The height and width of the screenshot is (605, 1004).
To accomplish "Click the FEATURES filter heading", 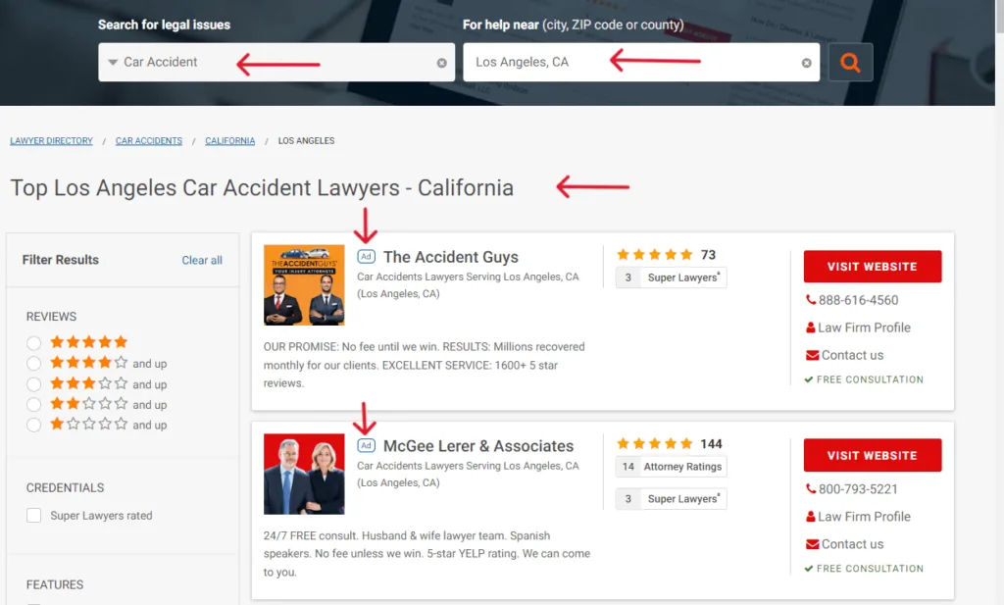I will (x=55, y=584).
